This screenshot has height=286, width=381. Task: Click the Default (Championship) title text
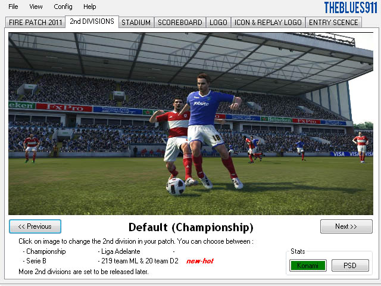pyautogui.click(x=191, y=228)
